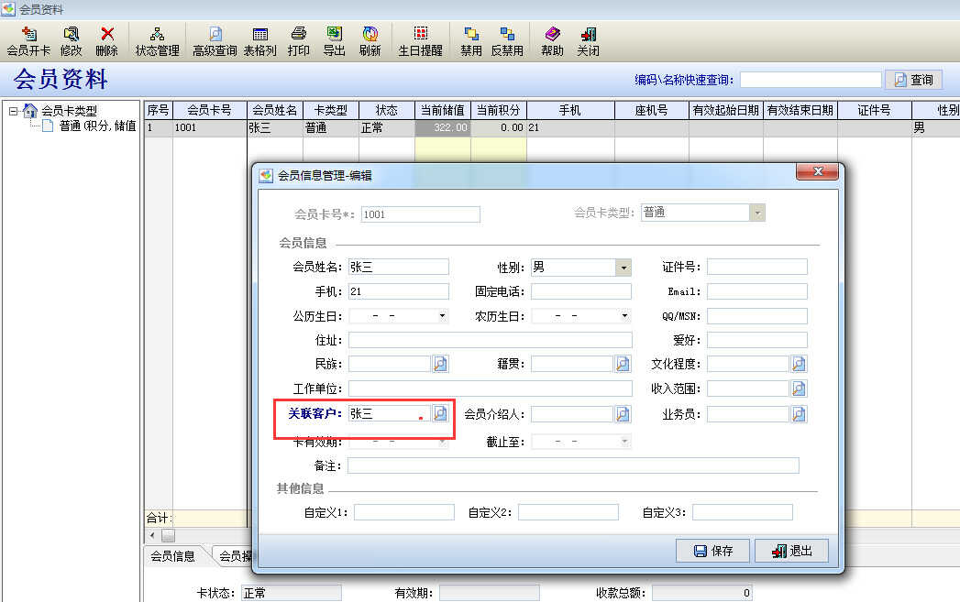Click the 会员卡号 column header
The height and width of the screenshot is (602, 960).
(x=209, y=110)
